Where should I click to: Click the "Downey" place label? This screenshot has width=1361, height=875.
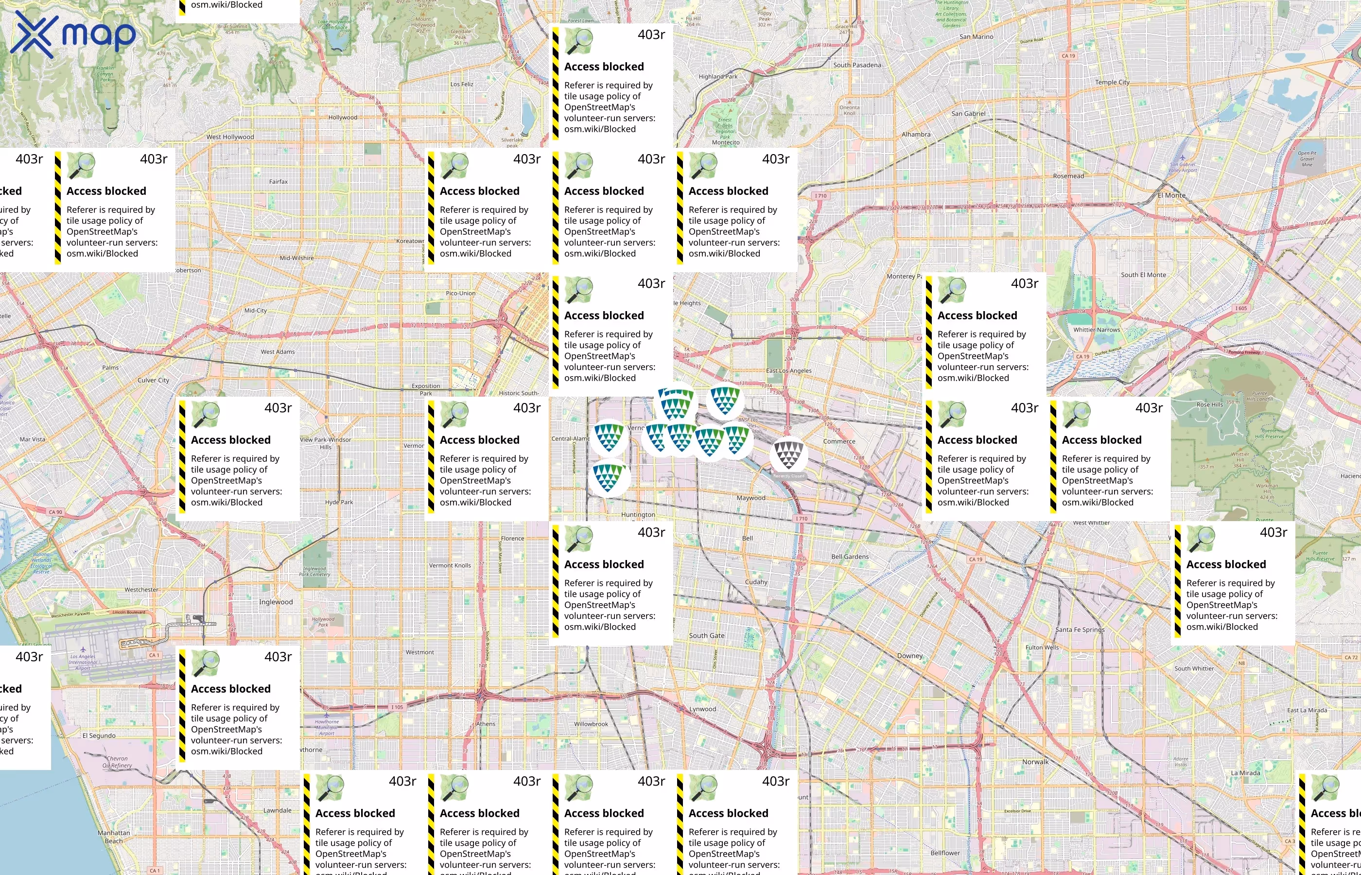[x=910, y=656]
